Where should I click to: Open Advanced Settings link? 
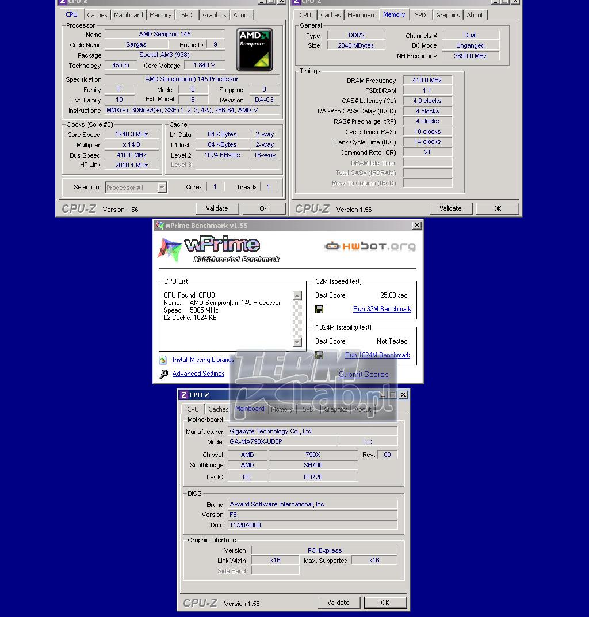point(198,374)
